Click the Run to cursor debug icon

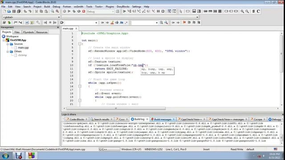pyautogui.click(x=129, y=12)
